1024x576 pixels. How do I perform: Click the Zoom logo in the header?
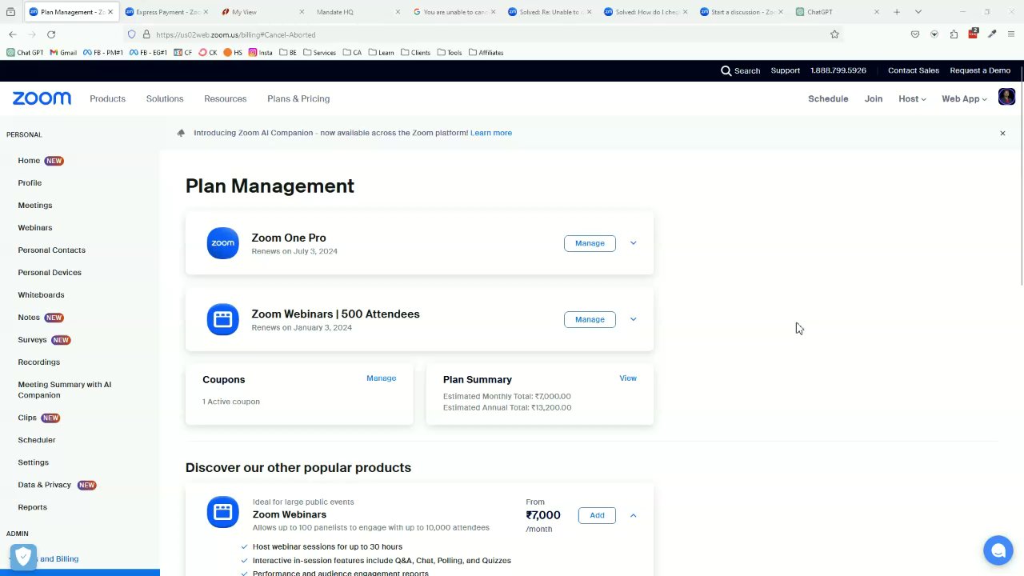coord(42,98)
